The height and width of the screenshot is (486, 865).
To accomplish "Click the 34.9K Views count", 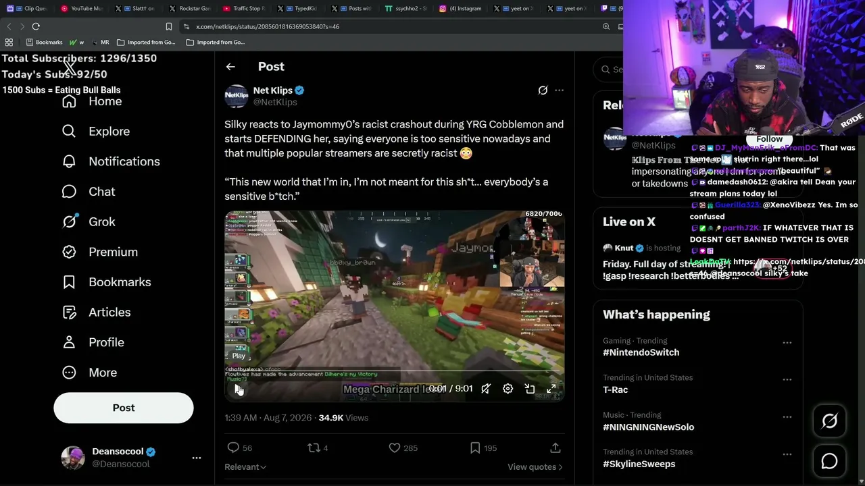I will [343, 418].
